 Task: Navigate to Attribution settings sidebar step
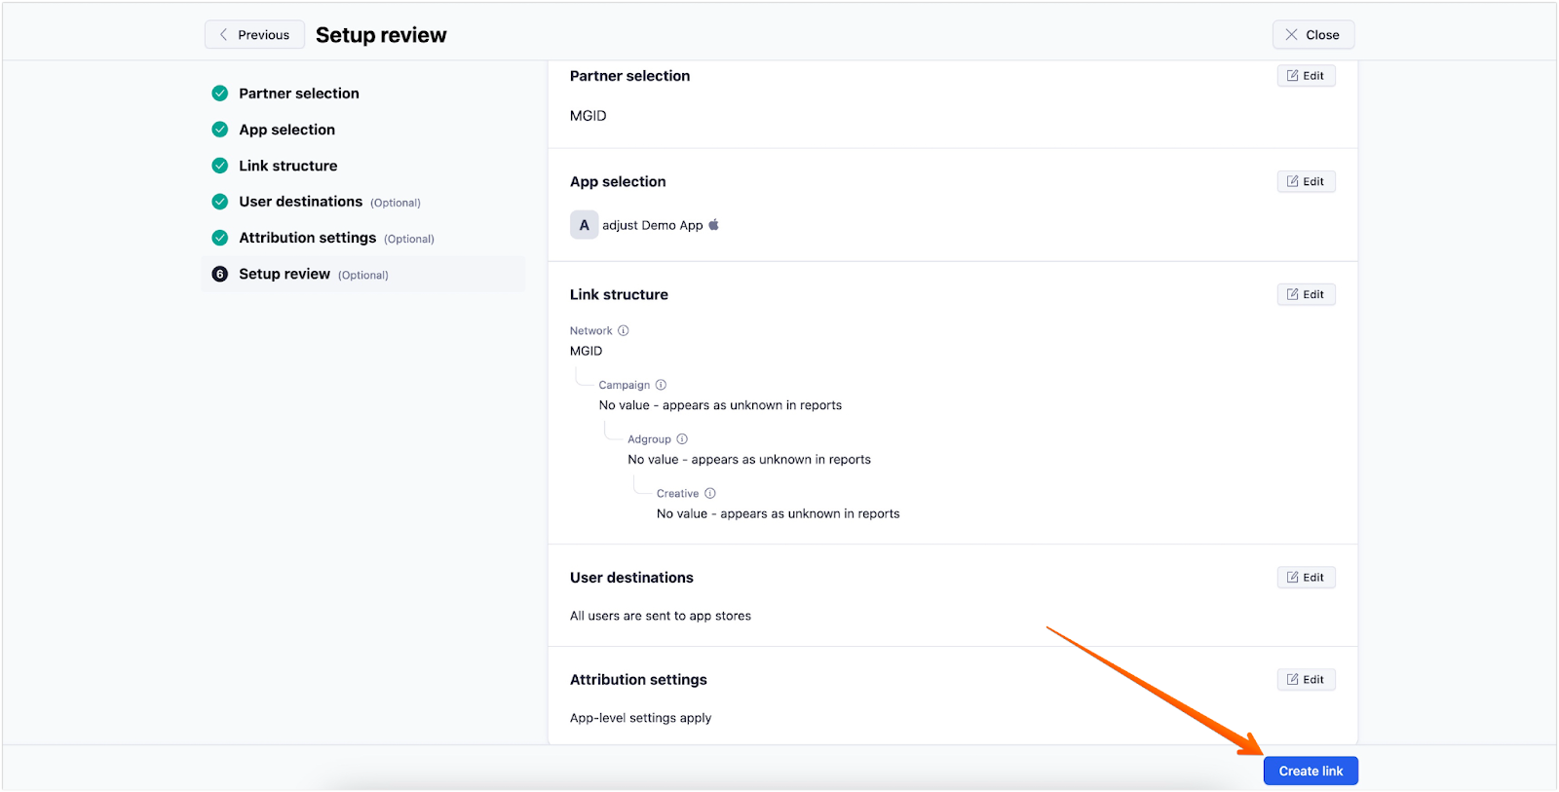[307, 238]
